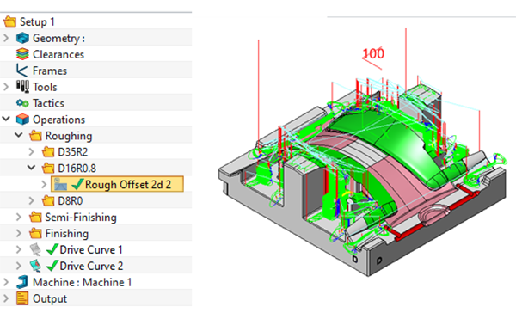Toggle the Drive Curve 2 green checkmark
The width and height of the screenshot is (516, 319).
[52, 266]
